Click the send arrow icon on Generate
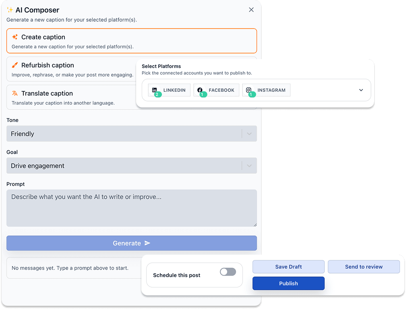406x309 pixels. tap(147, 243)
